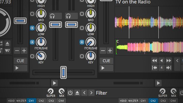Play the left deck
The image size is (183, 103).
(x=21, y=68)
